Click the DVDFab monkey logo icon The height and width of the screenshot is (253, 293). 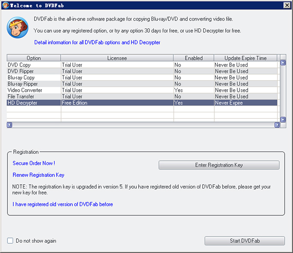pyautogui.click(x=18, y=27)
